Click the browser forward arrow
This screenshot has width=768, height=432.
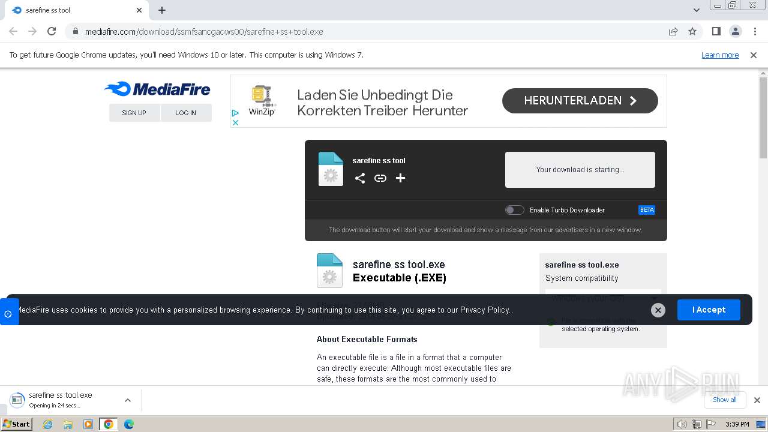pyautogui.click(x=32, y=32)
